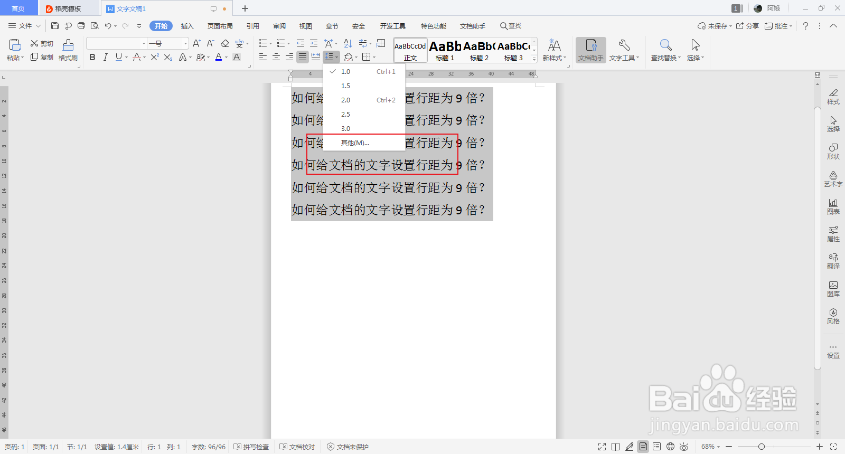Viewport: 845px width, 454px height.
Task: Apply Heading 2 (标题 2) style
Action: 480,51
